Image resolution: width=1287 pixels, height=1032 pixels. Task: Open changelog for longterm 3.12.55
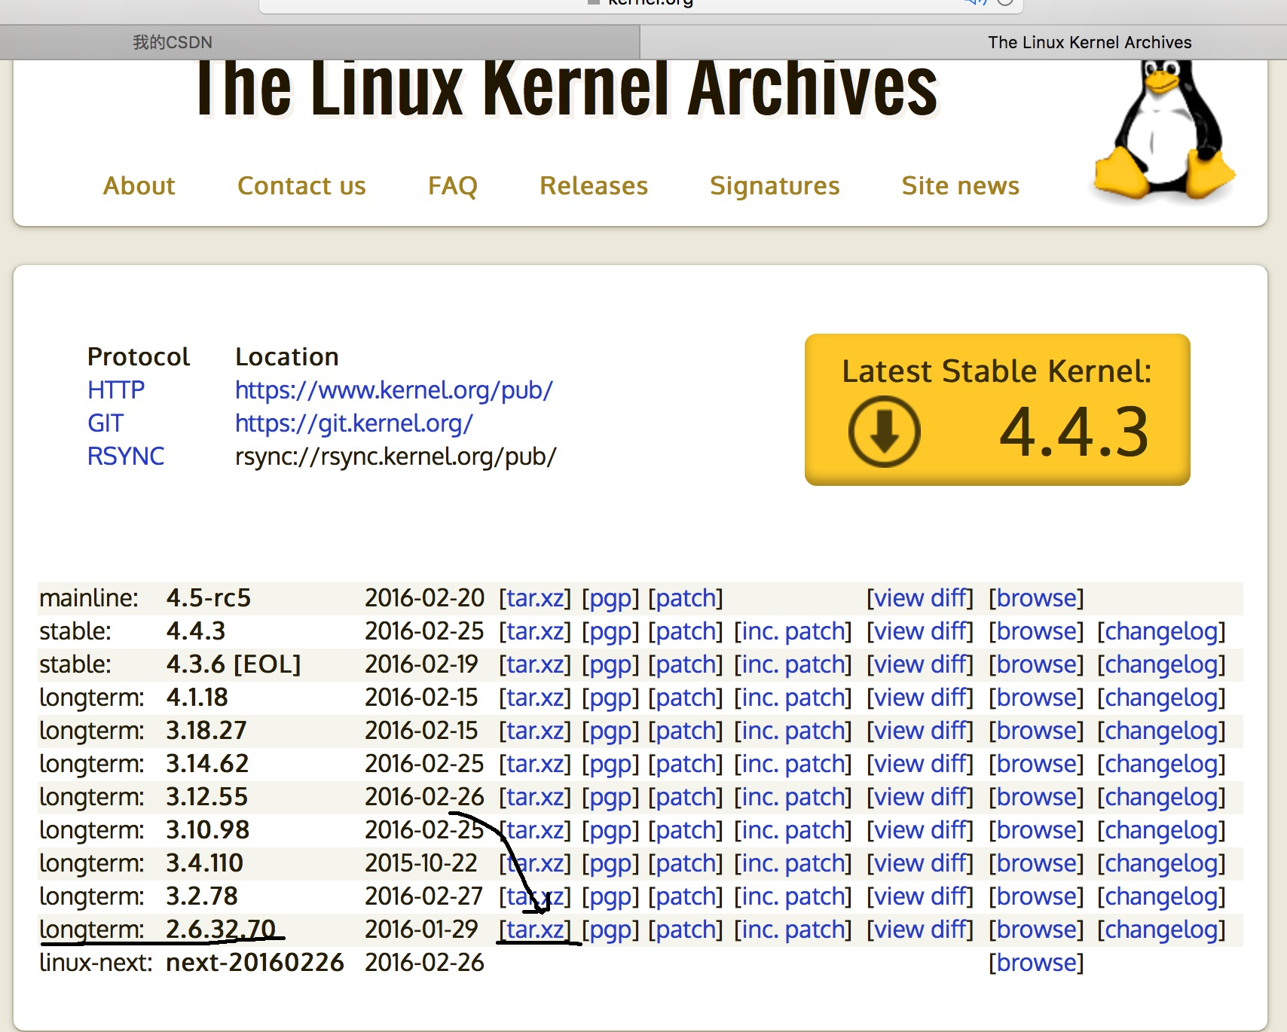pyautogui.click(x=1161, y=797)
